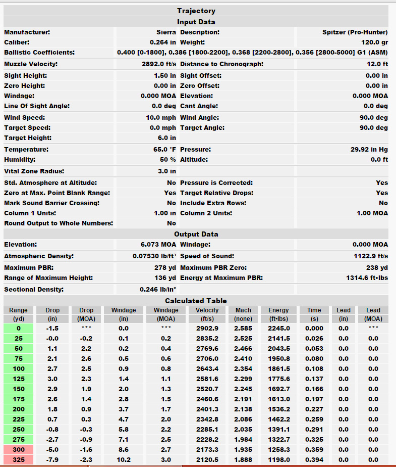
Task: Click the Energy at Maximum PBR value 1314.6 ft•lbs
Action: pyautogui.click(x=367, y=278)
